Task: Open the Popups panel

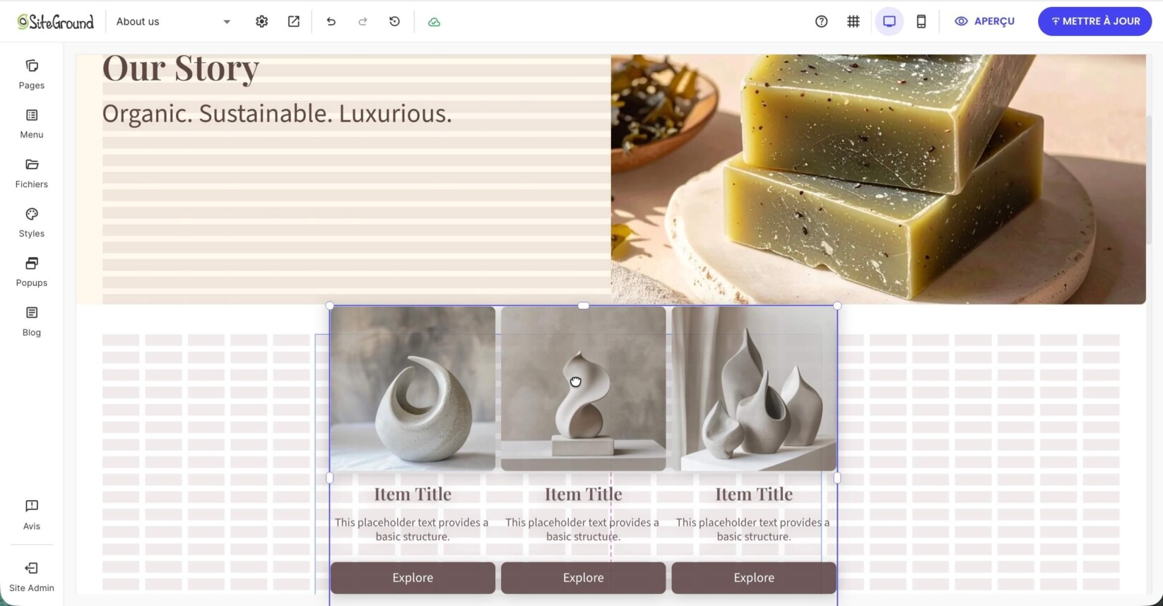Action: 32,273
